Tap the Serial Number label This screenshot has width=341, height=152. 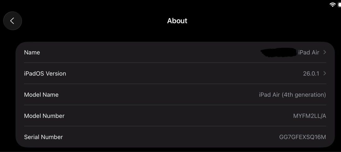click(44, 137)
